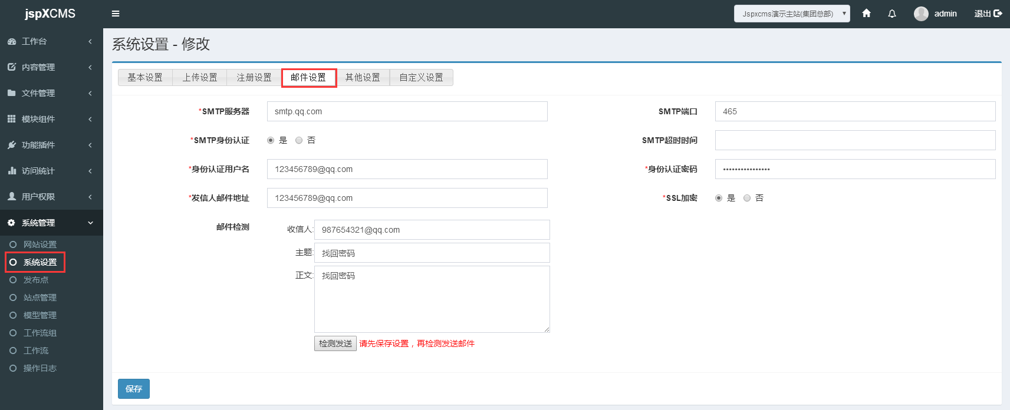Viewport: 1010px width, 410px height.
Task: Select 否 for SMTP身份认证
Action: pos(299,140)
